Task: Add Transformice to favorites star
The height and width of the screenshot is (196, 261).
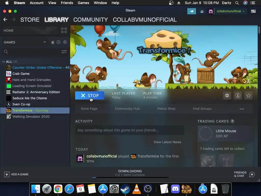Action: tap(248, 95)
